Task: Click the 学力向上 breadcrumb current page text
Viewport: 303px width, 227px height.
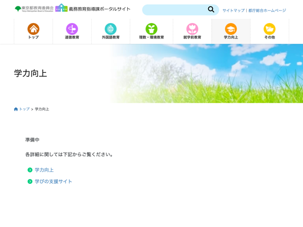Action: (x=42, y=109)
